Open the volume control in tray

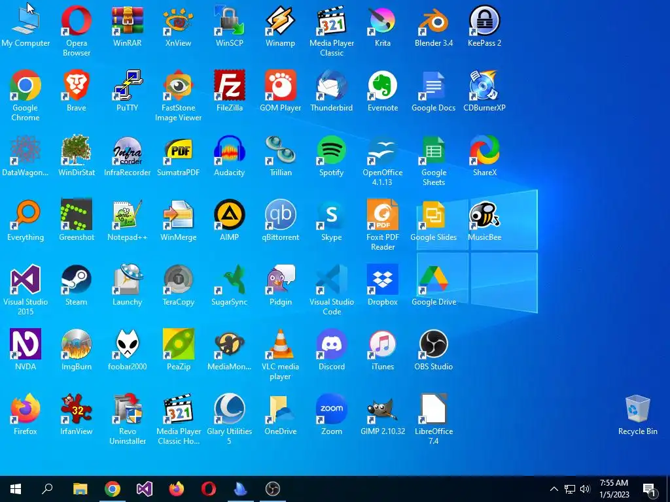[585, 489]
